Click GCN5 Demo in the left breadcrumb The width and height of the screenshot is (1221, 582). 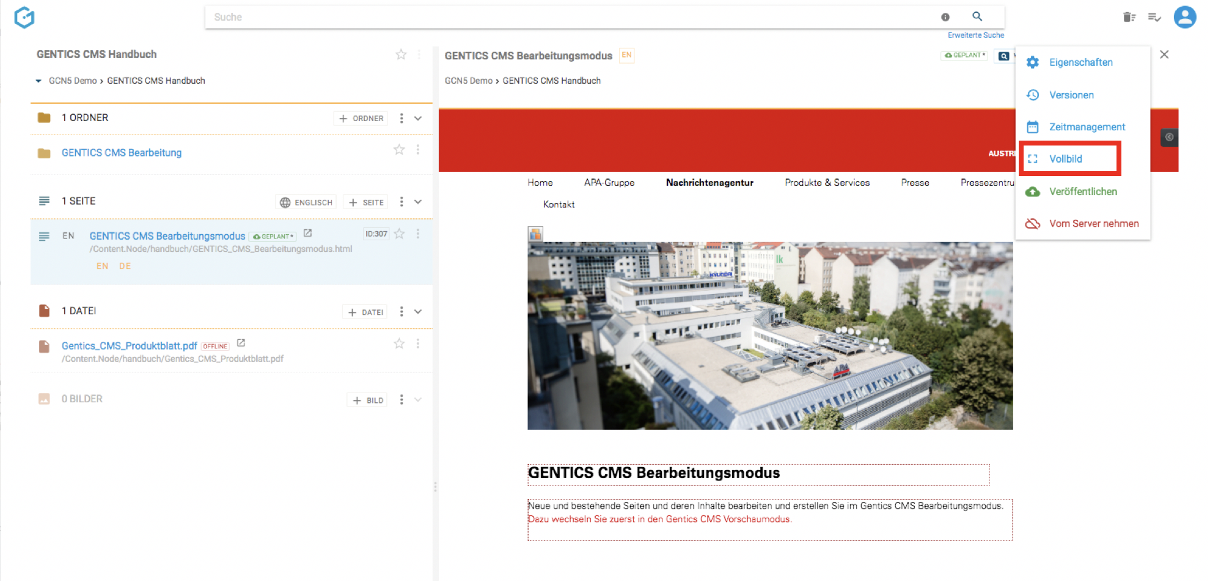coord(73,81)
